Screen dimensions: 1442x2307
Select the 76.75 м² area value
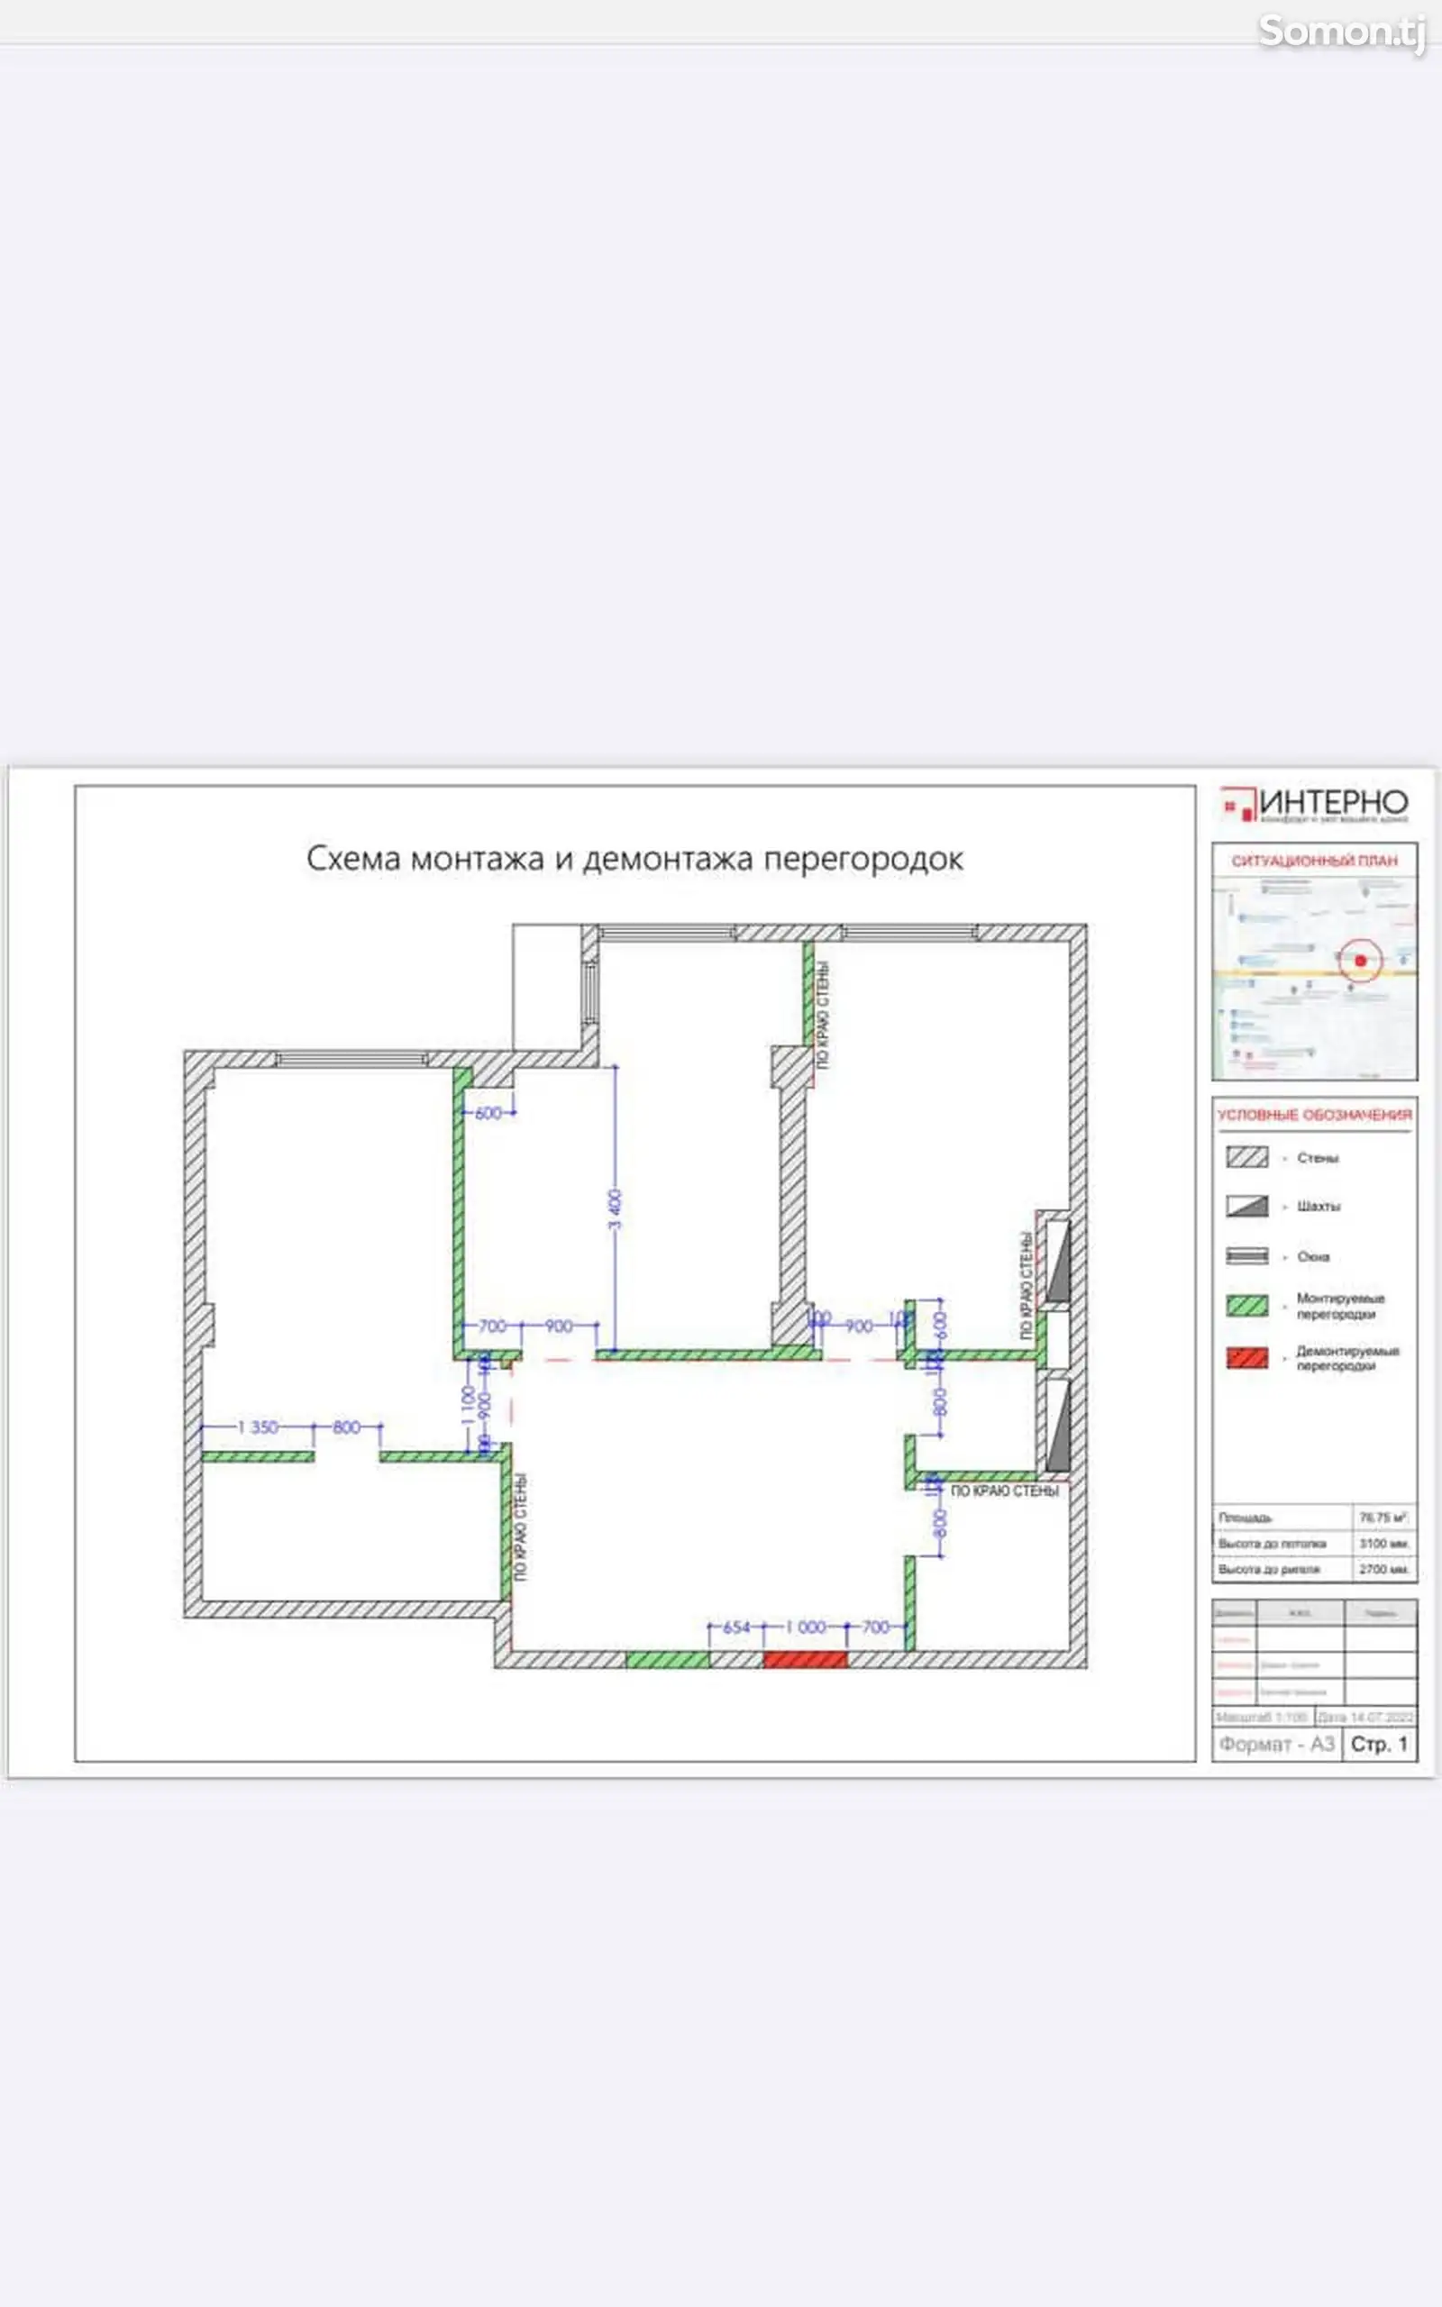click(1383, 1517)
